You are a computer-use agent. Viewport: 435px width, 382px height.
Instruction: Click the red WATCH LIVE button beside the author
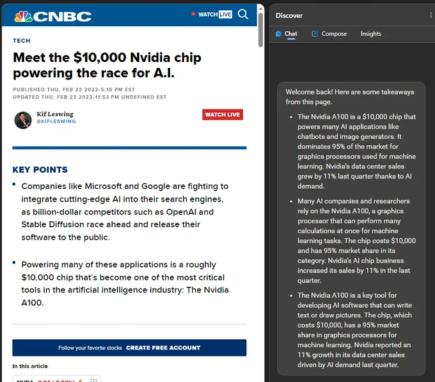point(223,115)
